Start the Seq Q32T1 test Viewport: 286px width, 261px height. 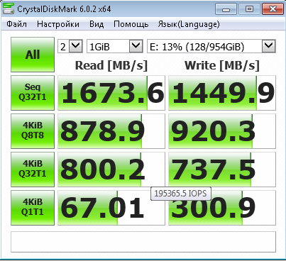pos(33,93)
